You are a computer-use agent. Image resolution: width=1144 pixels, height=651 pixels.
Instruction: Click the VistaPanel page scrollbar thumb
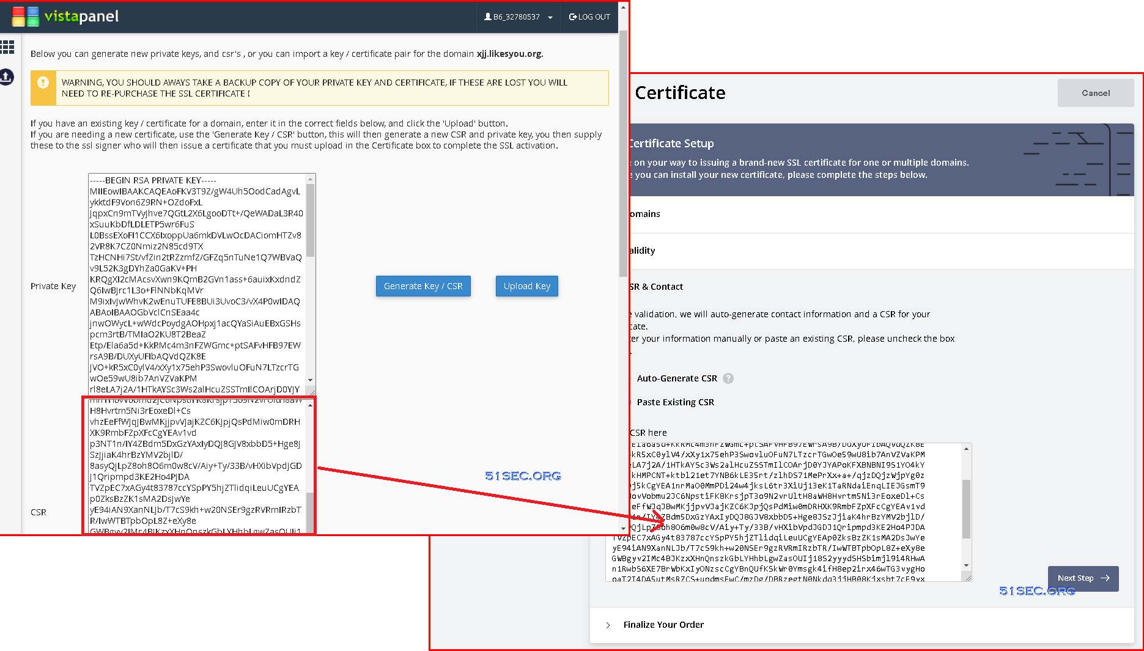pos(623,153)
